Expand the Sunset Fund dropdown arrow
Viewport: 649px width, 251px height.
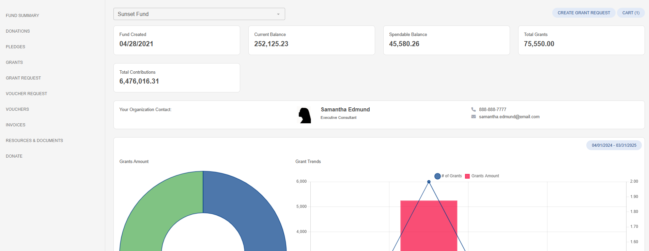pos(278,14)
